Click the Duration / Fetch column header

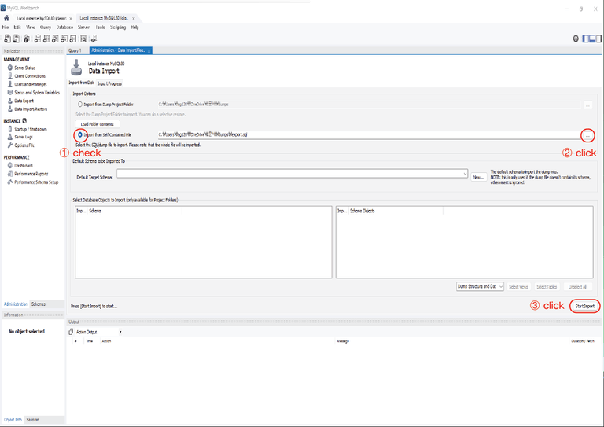583,341
